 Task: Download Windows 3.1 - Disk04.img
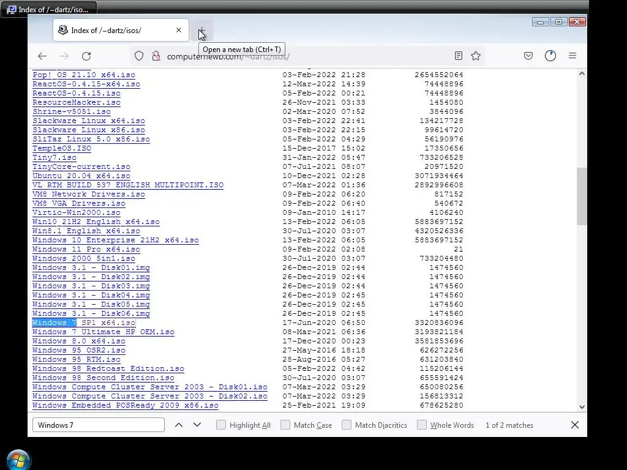coord(91,296)
